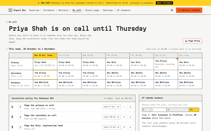
Task: Click the INC-2207 incident banner text
Action: pos(97,3)
